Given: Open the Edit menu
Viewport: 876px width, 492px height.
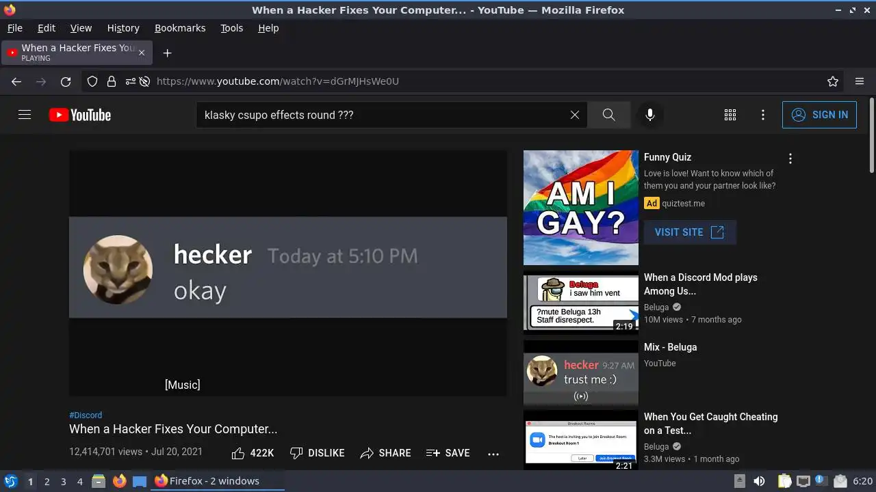Looking at the screenshot, I should (x=47, y=28).
